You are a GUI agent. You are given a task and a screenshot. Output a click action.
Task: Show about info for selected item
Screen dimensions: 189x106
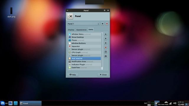pos(106,56)
